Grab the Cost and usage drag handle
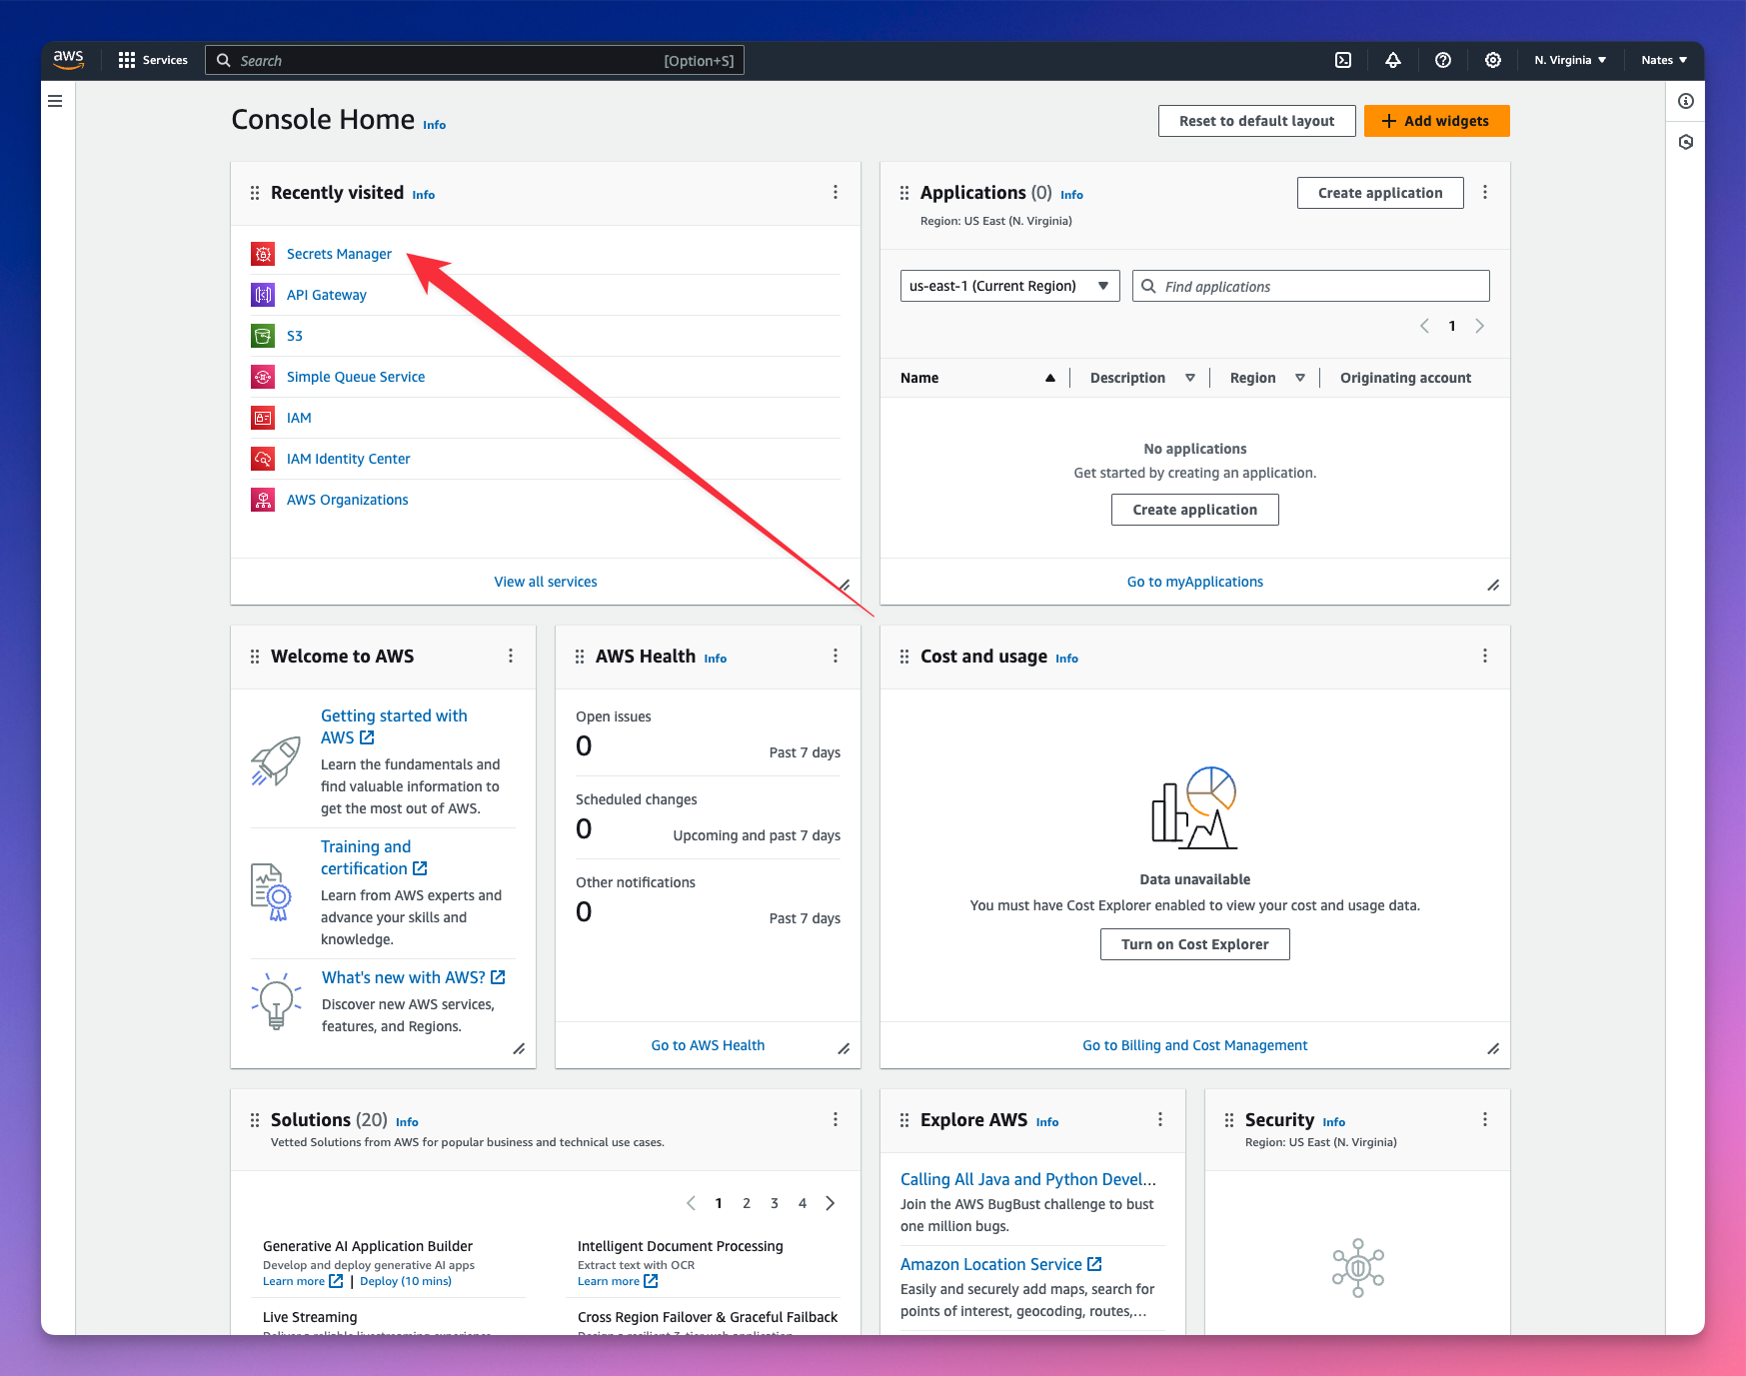 coord(904,657)
